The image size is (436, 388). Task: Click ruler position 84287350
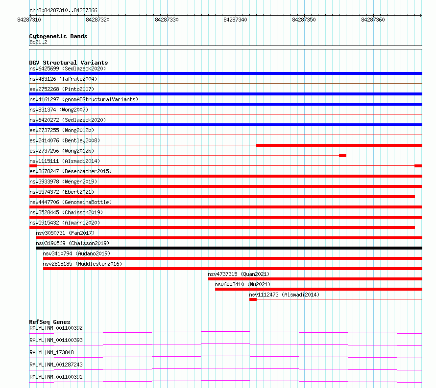(304, 20)
